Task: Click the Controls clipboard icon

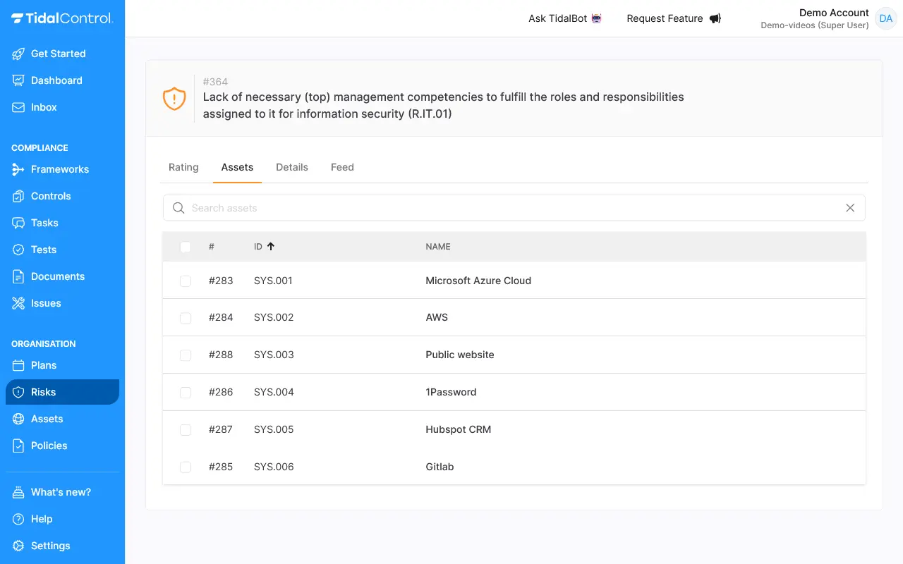Action: tap(18, 196)
